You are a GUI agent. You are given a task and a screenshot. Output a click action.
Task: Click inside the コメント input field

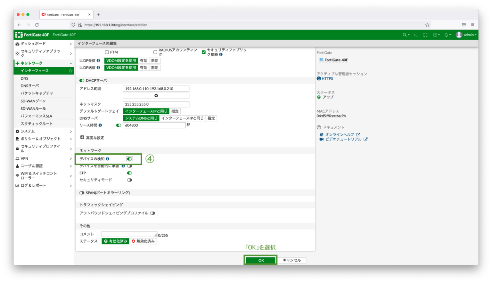tap(129, 234)
